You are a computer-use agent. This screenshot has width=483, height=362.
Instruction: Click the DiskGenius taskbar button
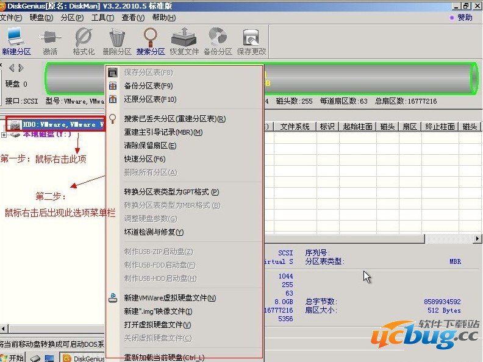point(83,358)
